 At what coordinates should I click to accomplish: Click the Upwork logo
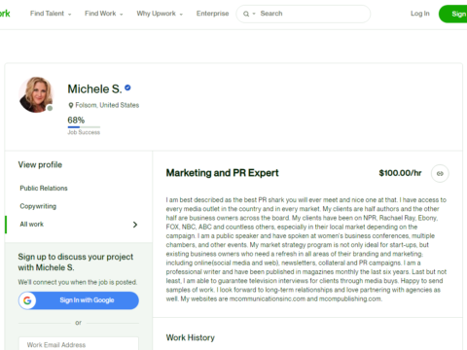click(x=5, y=14)
